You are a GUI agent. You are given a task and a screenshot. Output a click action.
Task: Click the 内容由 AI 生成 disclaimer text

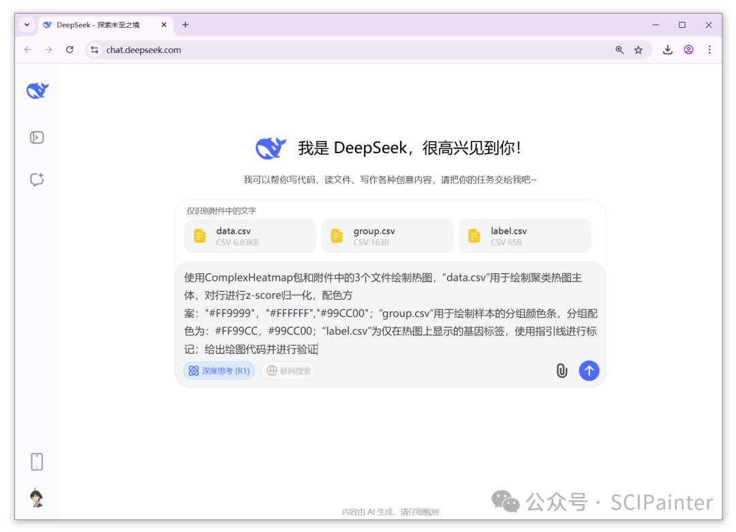point(390,512)
